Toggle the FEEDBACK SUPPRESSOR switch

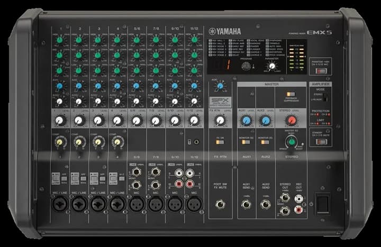(x=291, y=94)
